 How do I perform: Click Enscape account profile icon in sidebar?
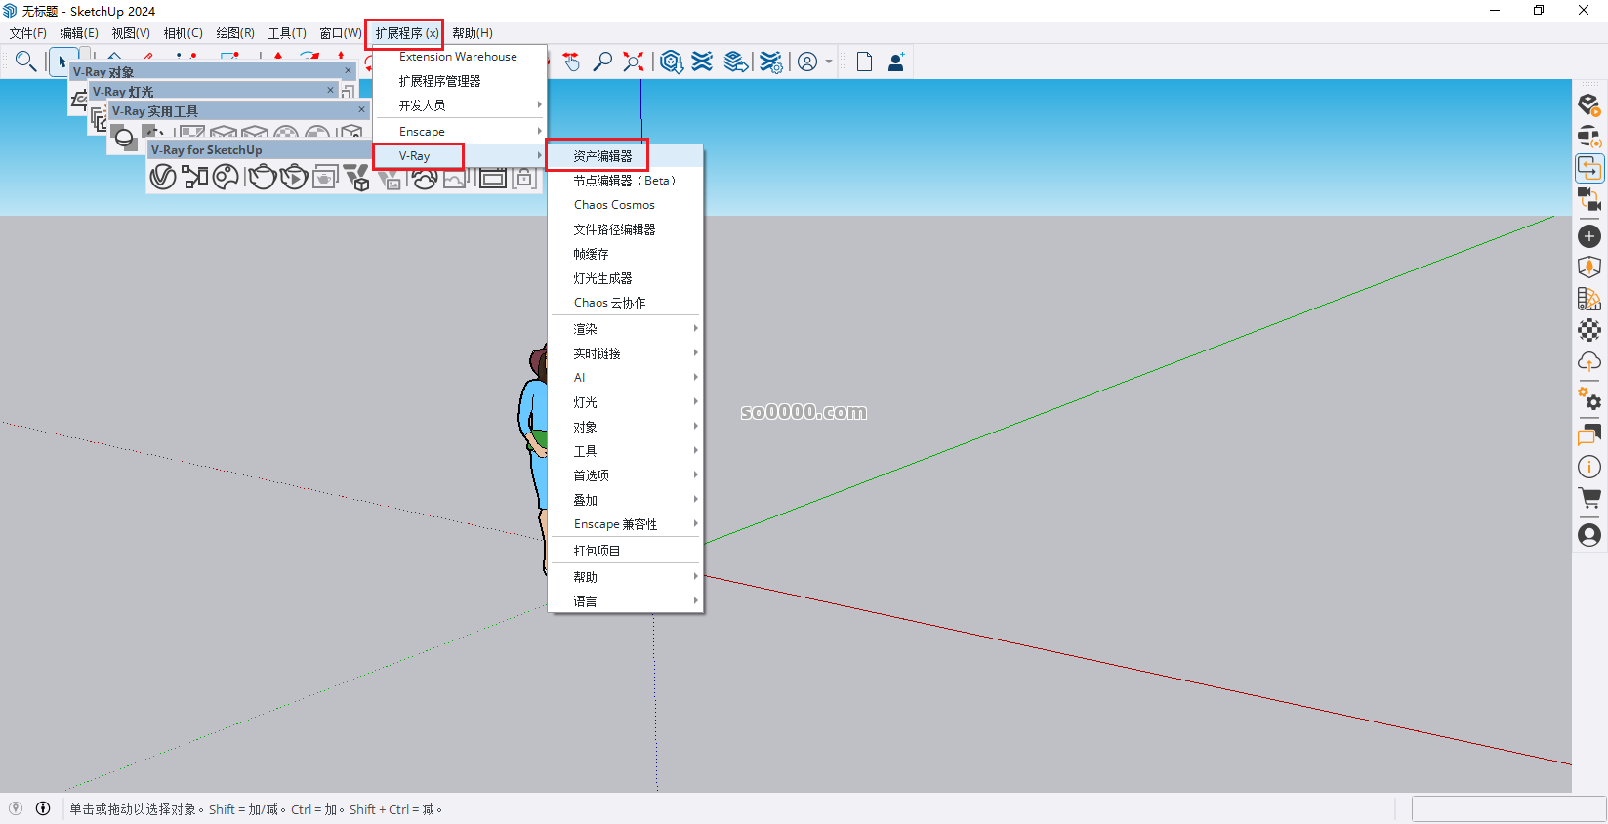pyautogui.click(x=1589, y=535)
